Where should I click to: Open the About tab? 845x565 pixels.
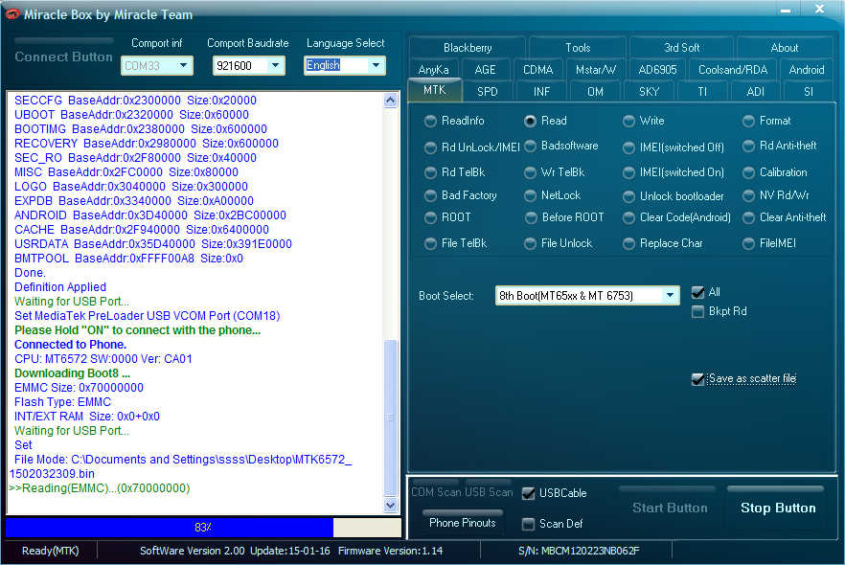coord(784,47)
